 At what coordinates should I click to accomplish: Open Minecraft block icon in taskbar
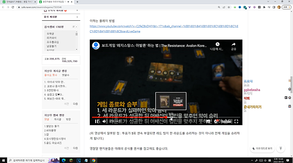coord(71,160)
